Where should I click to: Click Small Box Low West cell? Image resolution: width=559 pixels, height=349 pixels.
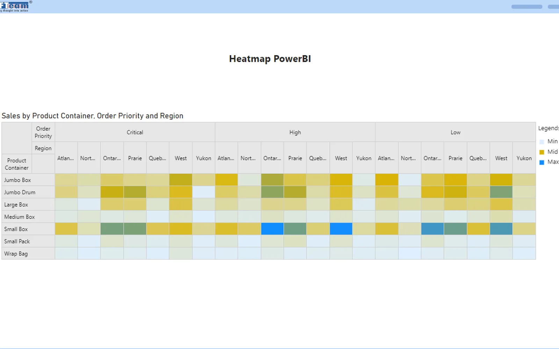(501, 229)
